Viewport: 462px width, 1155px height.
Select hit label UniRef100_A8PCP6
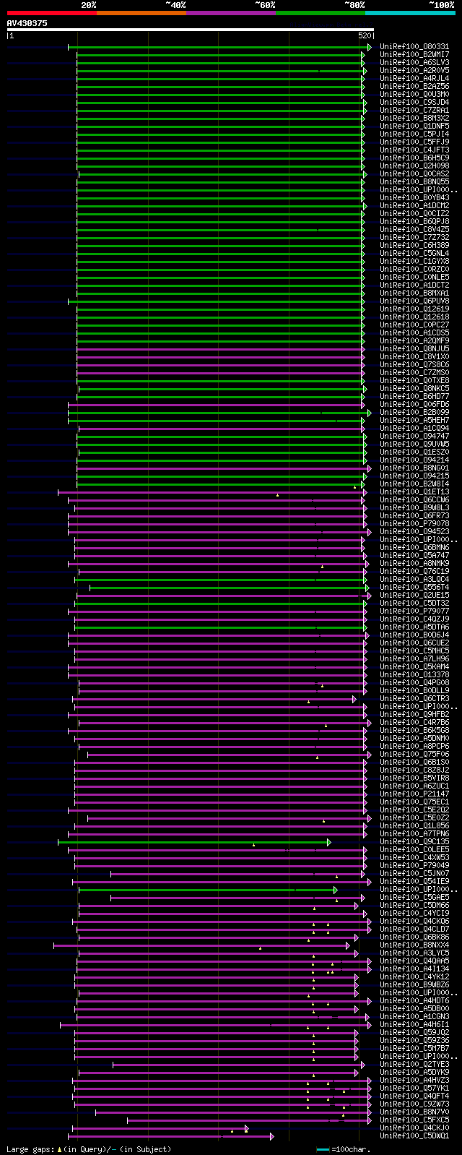414,747
